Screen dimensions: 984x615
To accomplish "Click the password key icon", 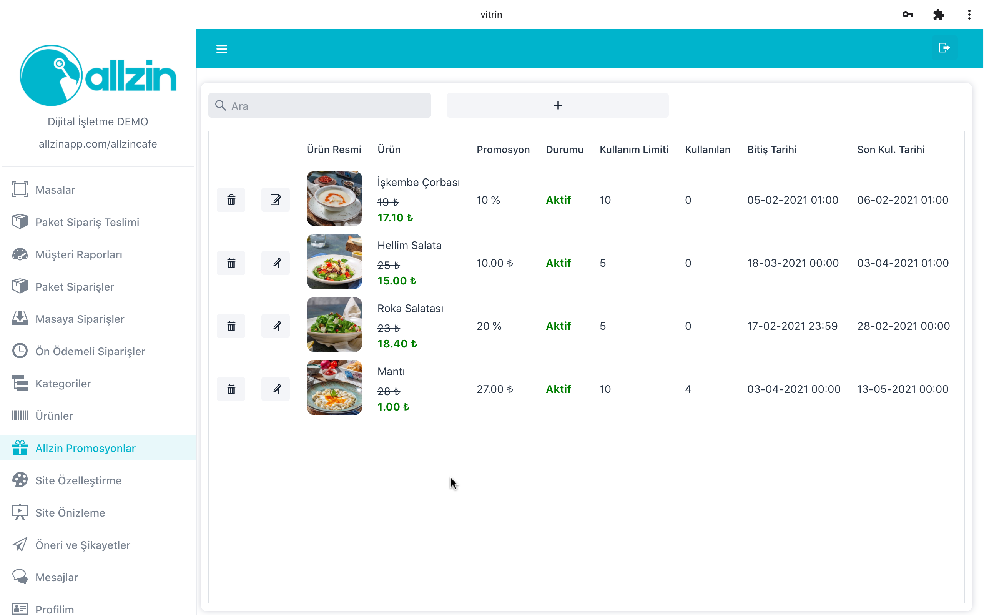I will 908,15.
